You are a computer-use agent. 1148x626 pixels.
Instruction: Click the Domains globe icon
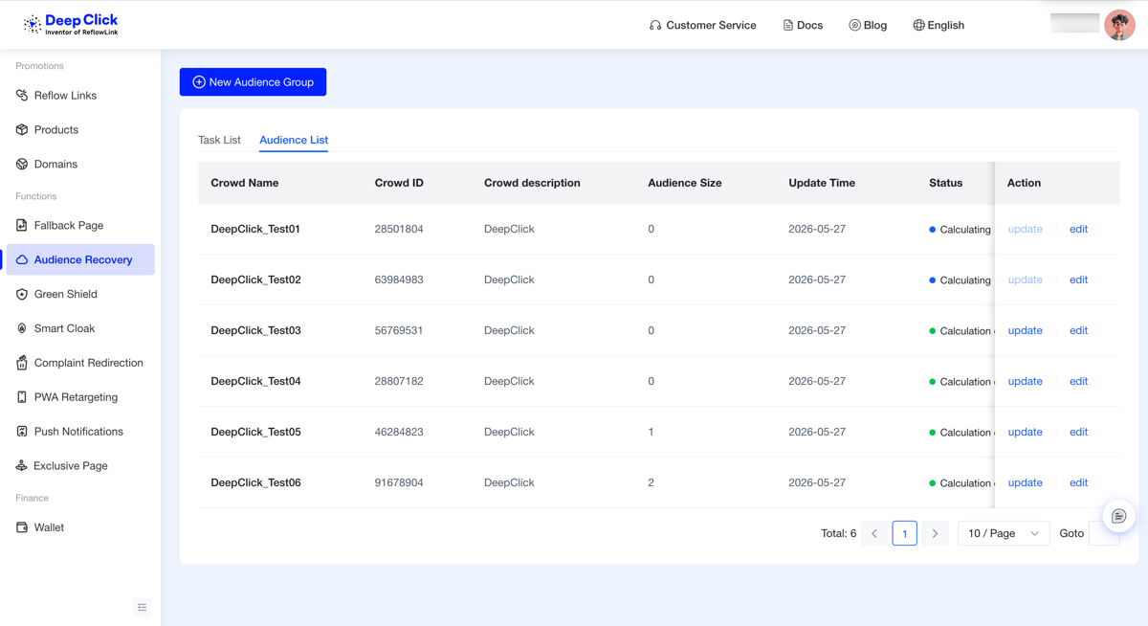tap(22, 165)
